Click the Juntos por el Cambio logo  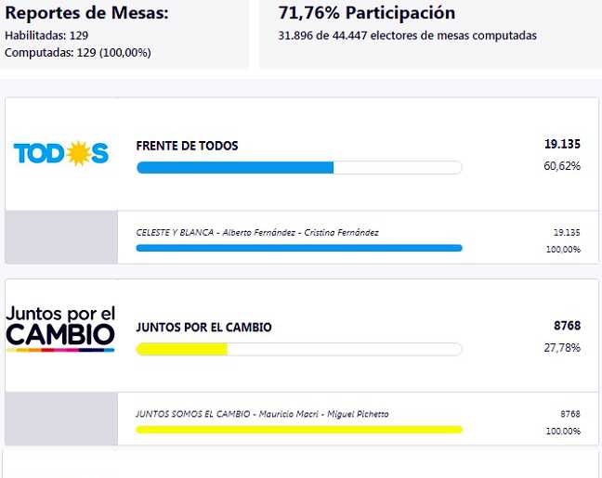[x=60, y=329]
